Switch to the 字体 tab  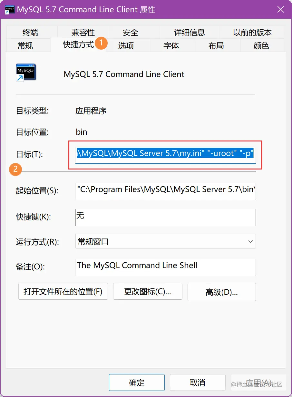tap(171, 45)
